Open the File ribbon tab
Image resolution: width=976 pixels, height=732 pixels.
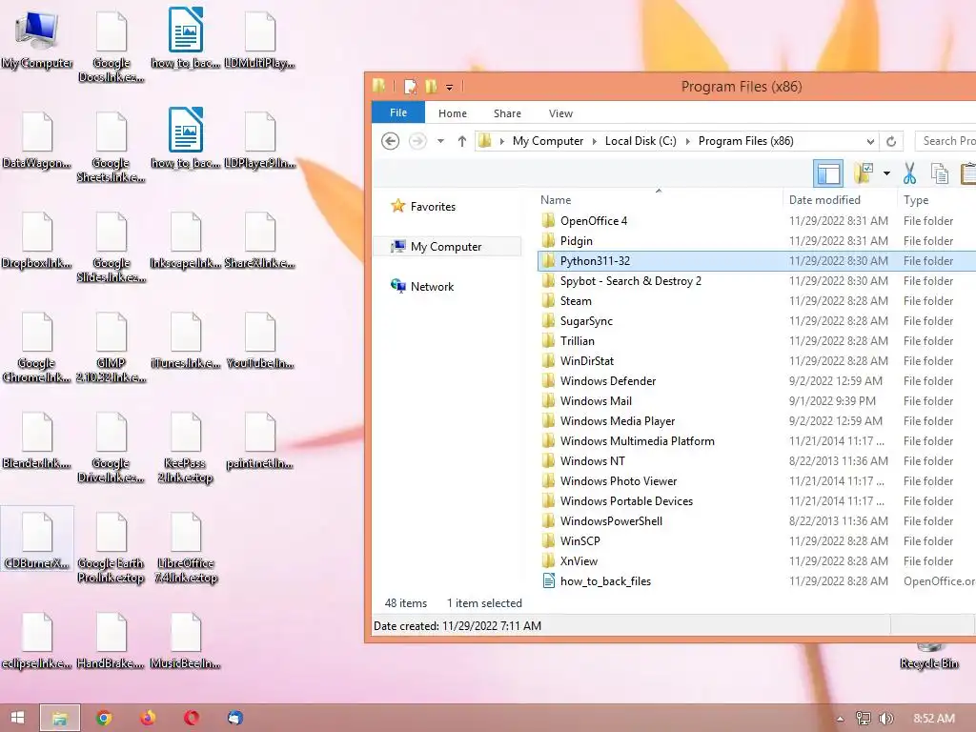click(x=398, y=112)
